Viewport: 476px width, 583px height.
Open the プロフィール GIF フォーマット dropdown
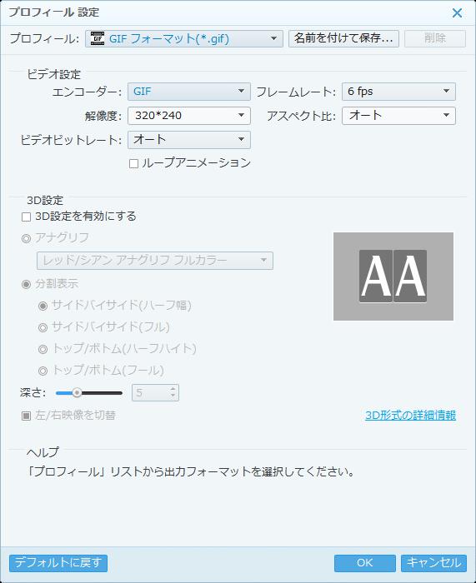pyautogui.click(x=184, y=38)
